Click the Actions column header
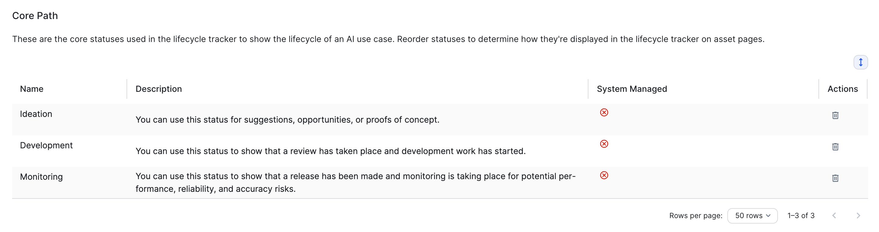This screenshot has width=879, height=232. [842, 89]
